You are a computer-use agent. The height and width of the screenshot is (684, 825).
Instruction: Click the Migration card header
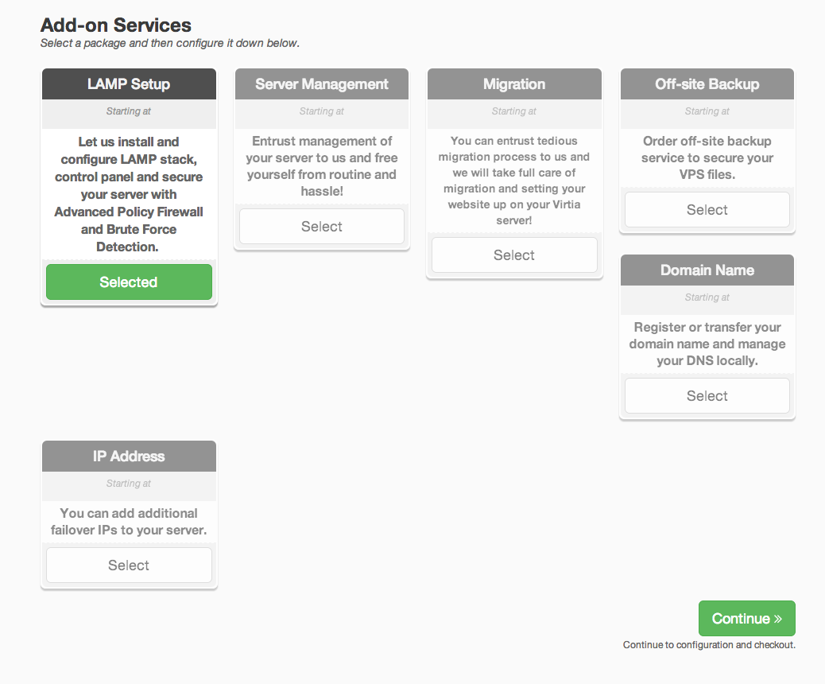coord(514,84)
